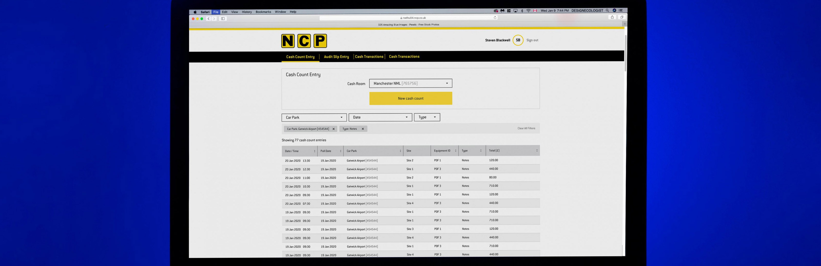This screenshot has width=821, height=266.
Task: Click the Creative Cloud menu bar icon
Action: [496, 11]
